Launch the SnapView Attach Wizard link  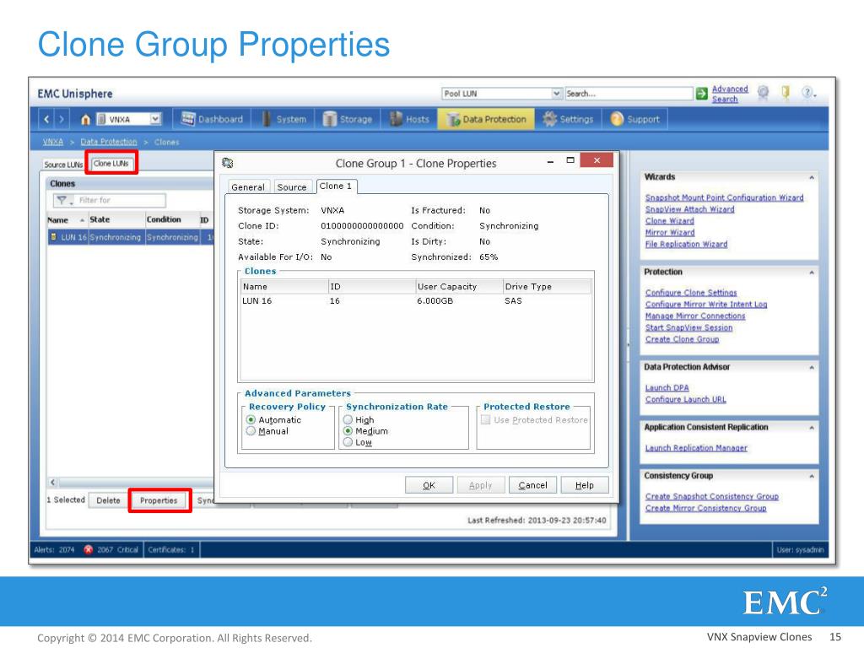click(x=690, y=209)
